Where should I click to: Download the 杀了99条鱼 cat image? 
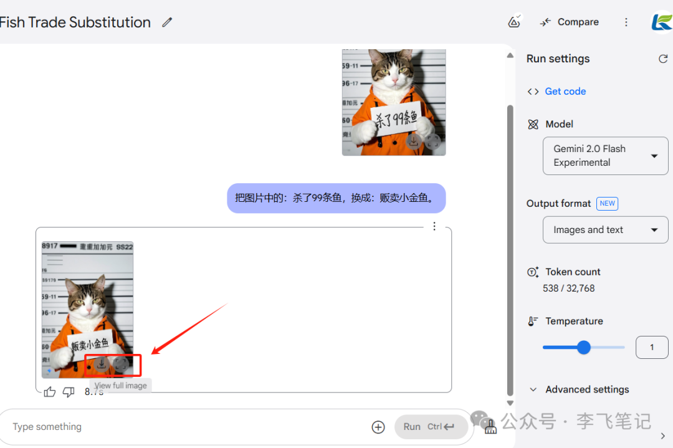[x=414, y=141]
